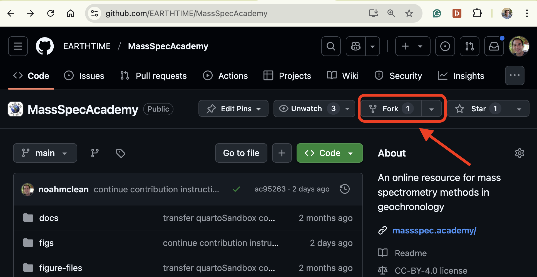Expand the Copilot dropdown arrow

(x=373, y=46)
